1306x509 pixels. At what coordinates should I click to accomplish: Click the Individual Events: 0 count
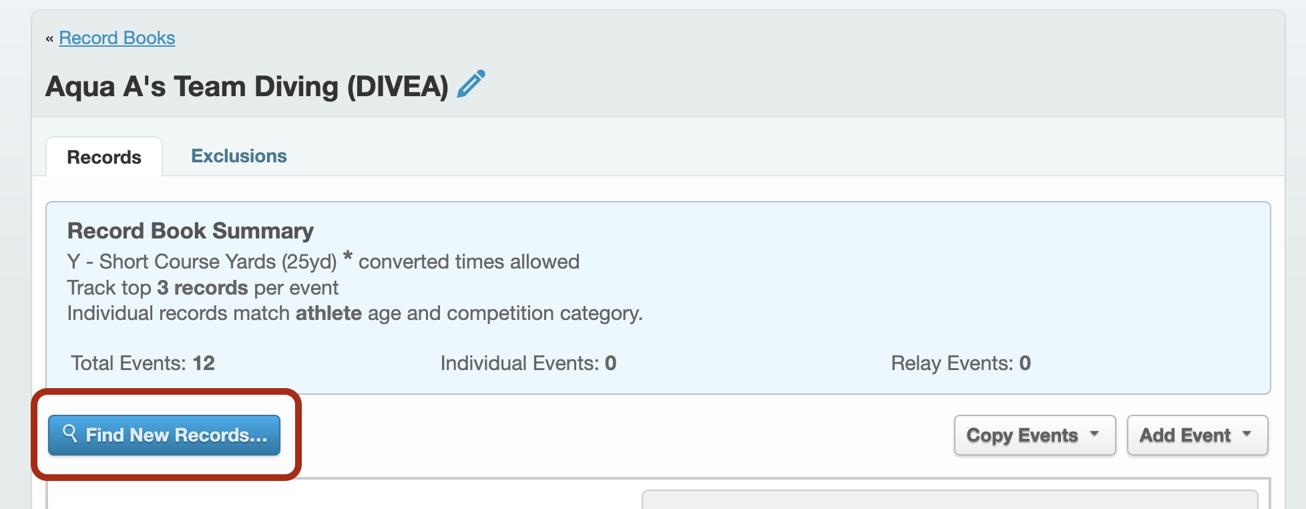528,363
